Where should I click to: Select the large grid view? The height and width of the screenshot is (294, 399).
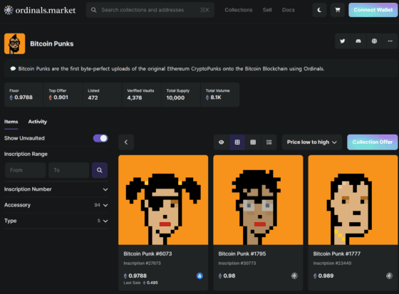coord(237,142)
